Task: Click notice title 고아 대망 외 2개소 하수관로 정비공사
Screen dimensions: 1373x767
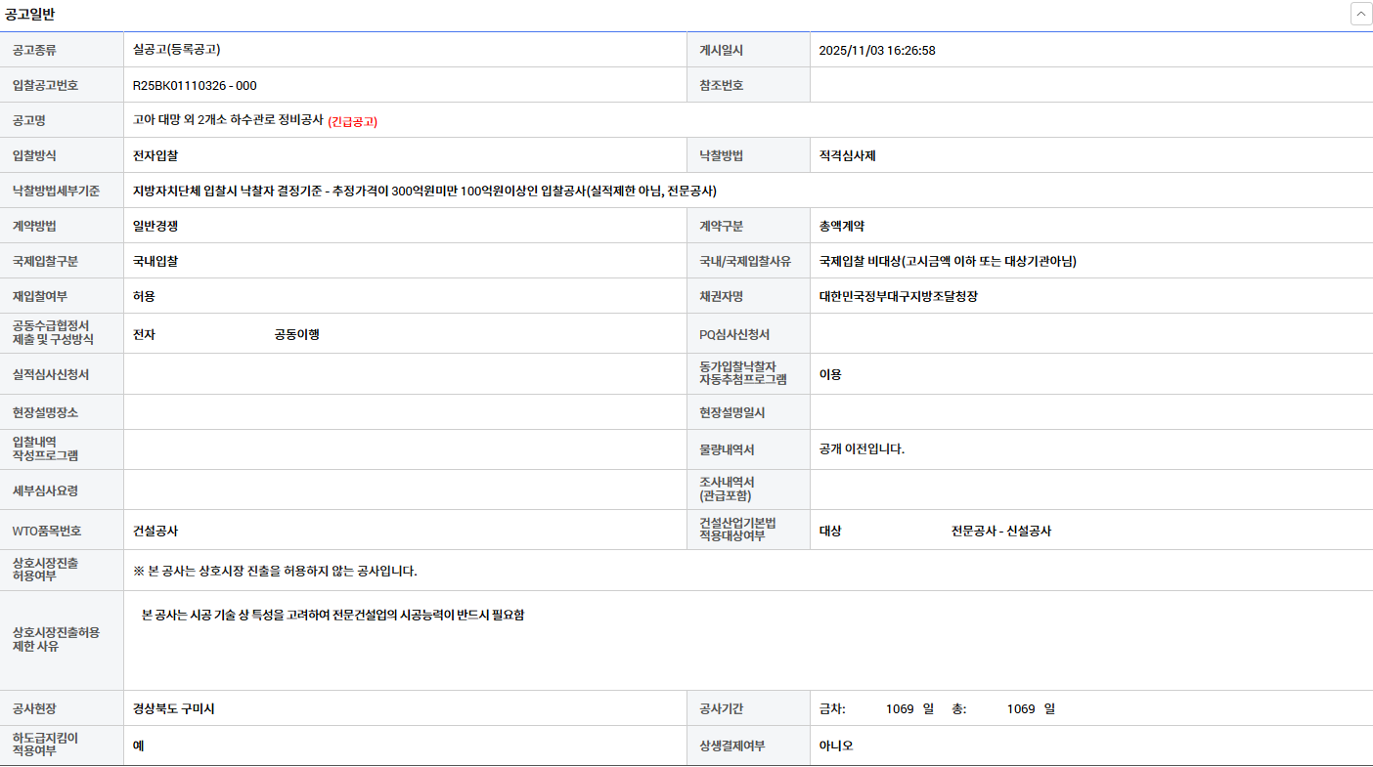Action: point(227,120)
